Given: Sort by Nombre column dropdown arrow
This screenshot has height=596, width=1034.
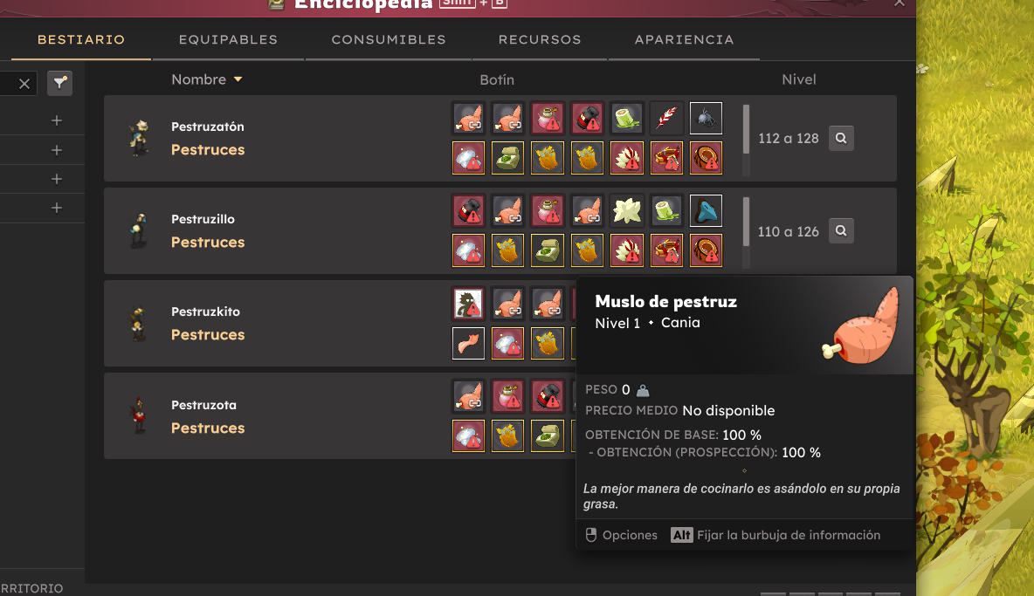Looking at the screenshot, I should click(x=238, y=79).
